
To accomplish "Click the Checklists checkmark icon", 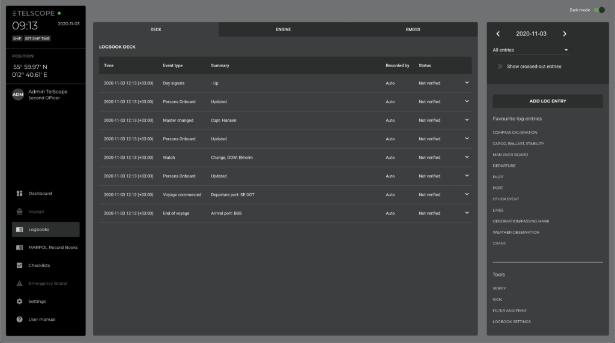I will [x=19, y=265].
